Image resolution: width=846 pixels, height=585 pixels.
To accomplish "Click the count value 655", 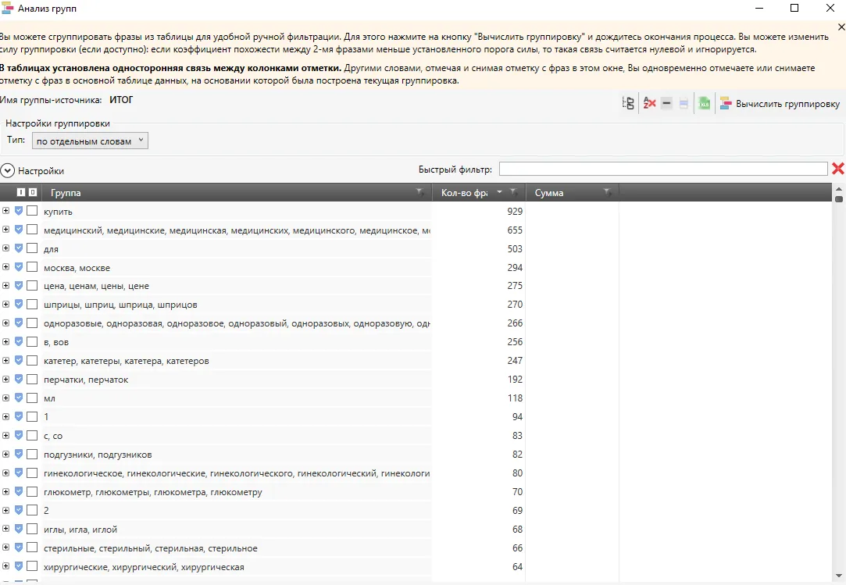I will tap(515, 230).
